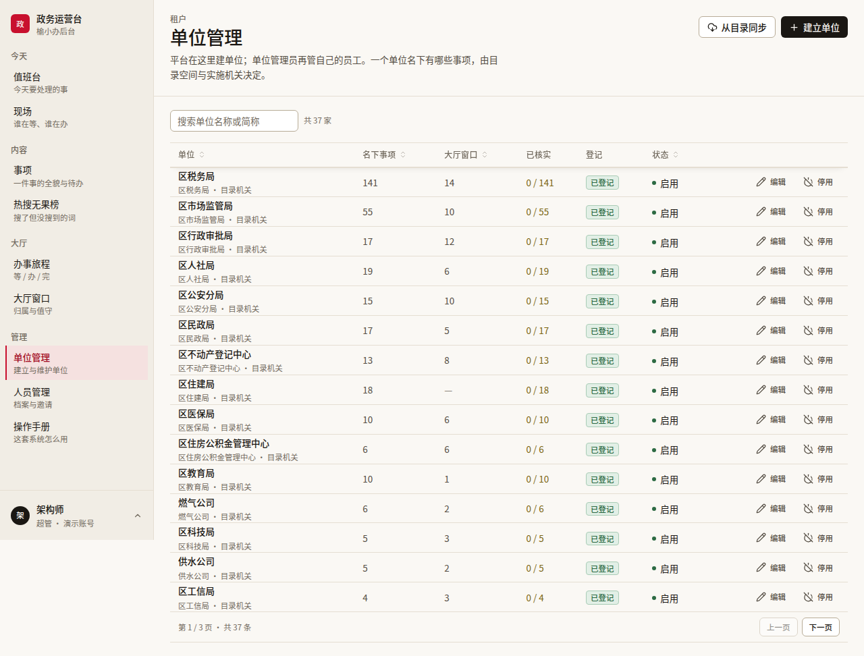Click the disable icon for 区行政审批局

pyautogui.click(x=808, y=242)
